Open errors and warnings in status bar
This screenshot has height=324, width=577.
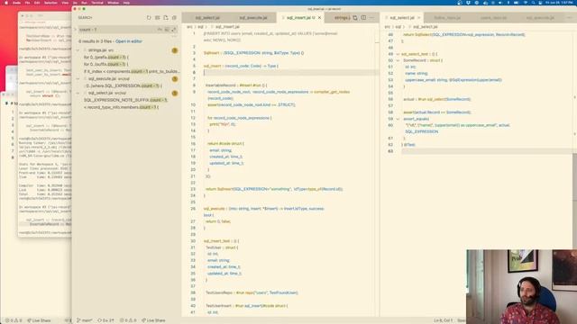pos(128,320)
